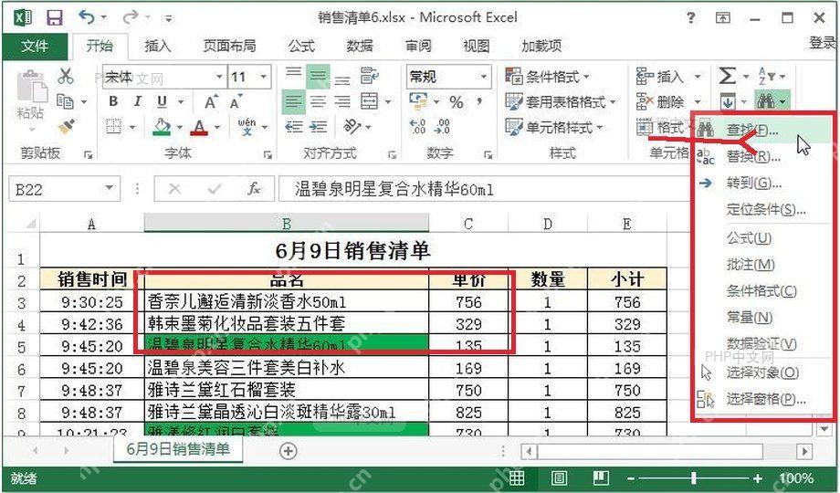Click the comma style icon
Screen dimensions: 840x493
[x=479, y=101]
